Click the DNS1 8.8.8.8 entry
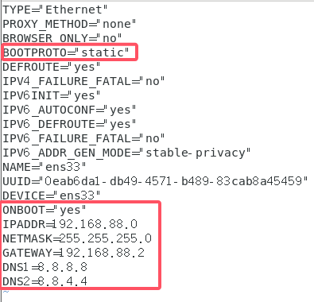This screenshot has width=314, height=302. pos(45,267)
